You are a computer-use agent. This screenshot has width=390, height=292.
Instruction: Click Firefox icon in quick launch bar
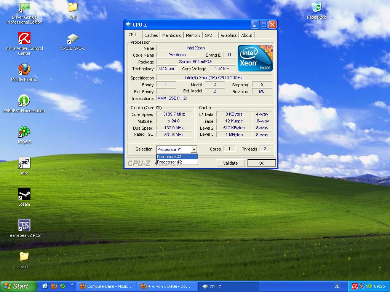point(54,286)
